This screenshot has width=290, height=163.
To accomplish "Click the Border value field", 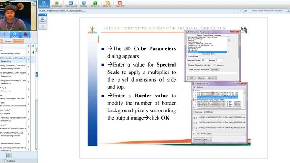I will 219,60.
